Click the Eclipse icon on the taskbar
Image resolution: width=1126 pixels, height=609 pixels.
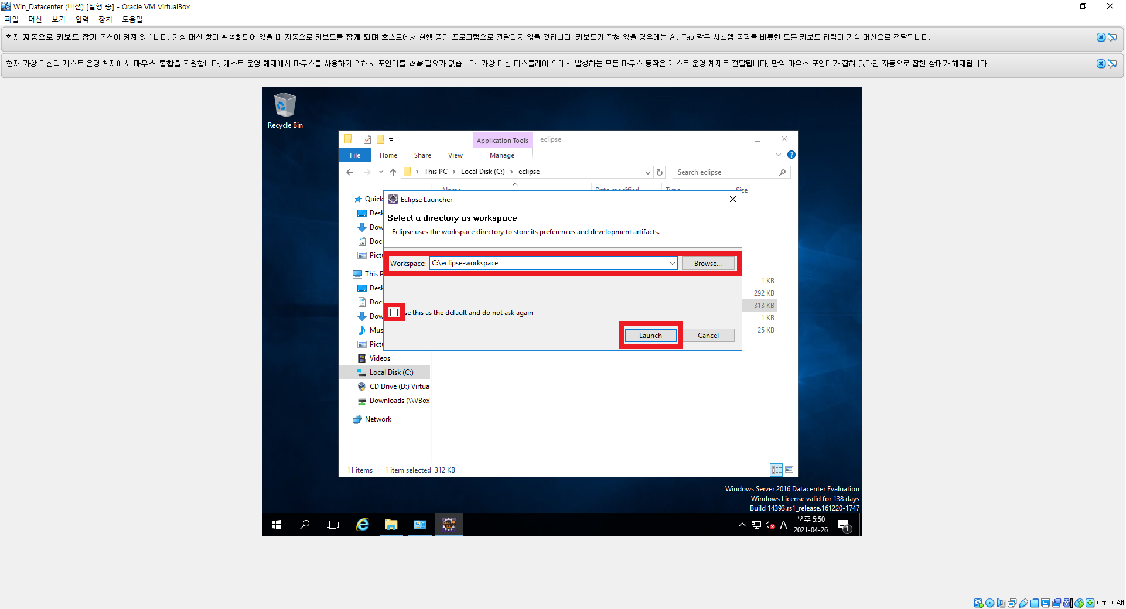(449, 525)
